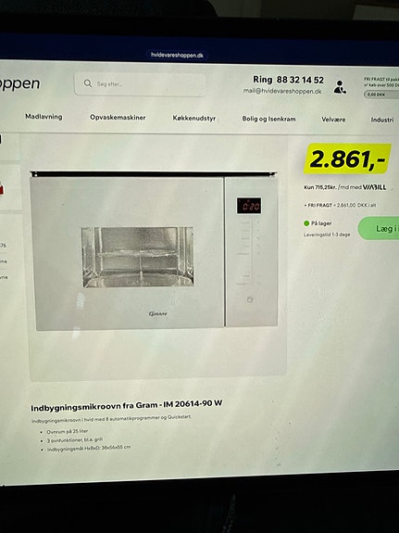Click the green in-stock indicator dot
Image resolution: width=399 pixels, height=533 pixels.
coord(306,223)
